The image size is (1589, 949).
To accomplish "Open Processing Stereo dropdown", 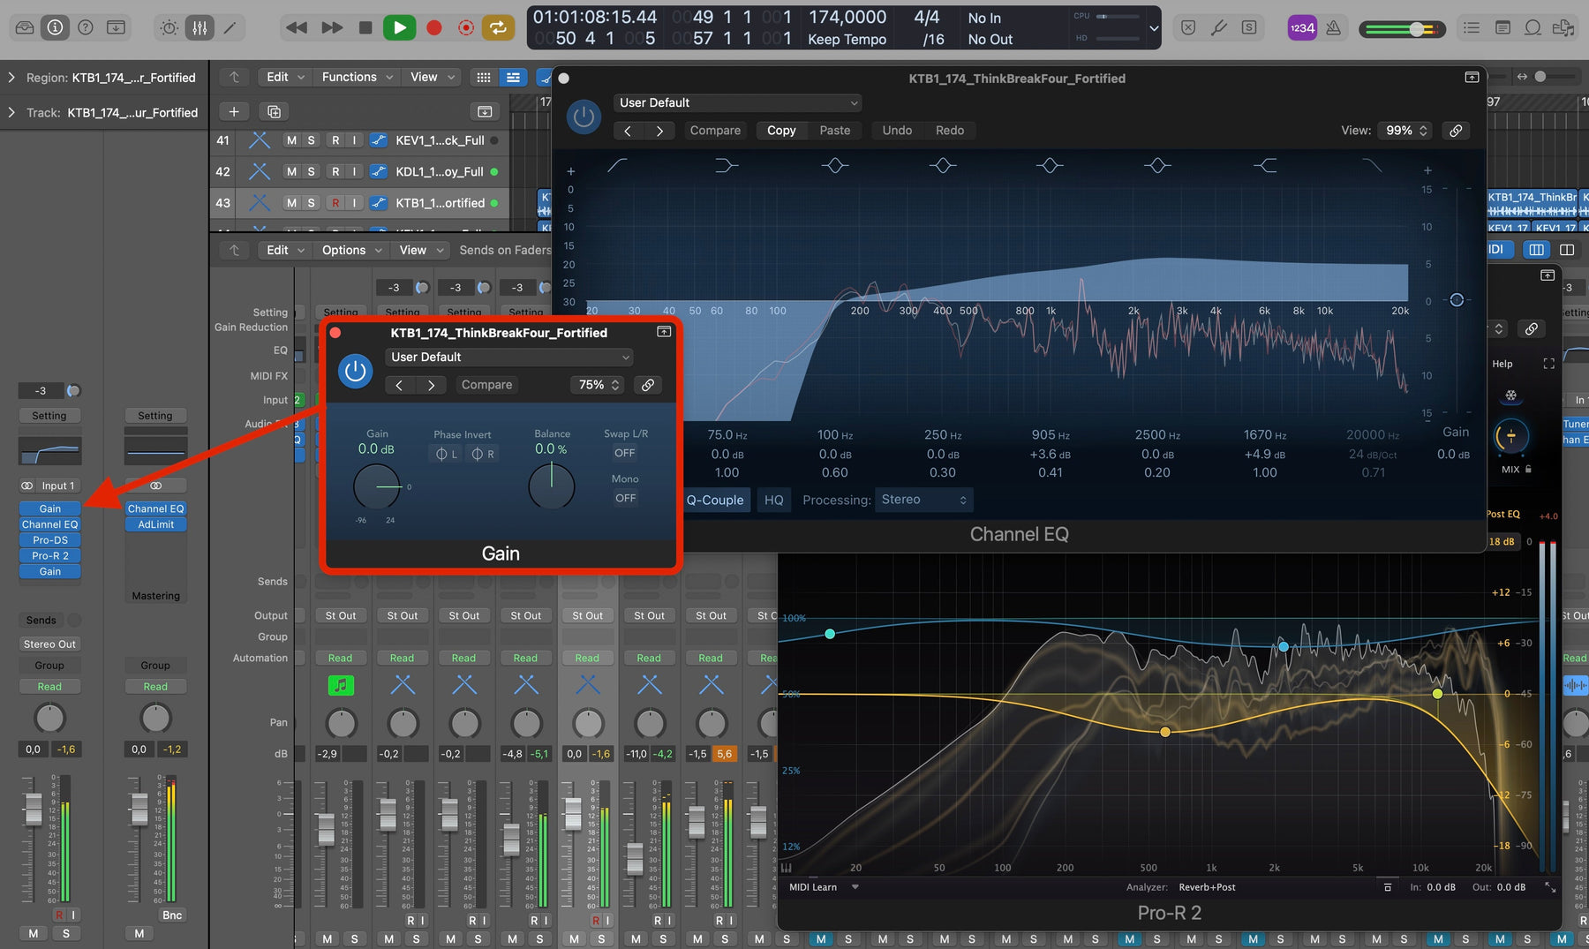I will pos(924,500).
